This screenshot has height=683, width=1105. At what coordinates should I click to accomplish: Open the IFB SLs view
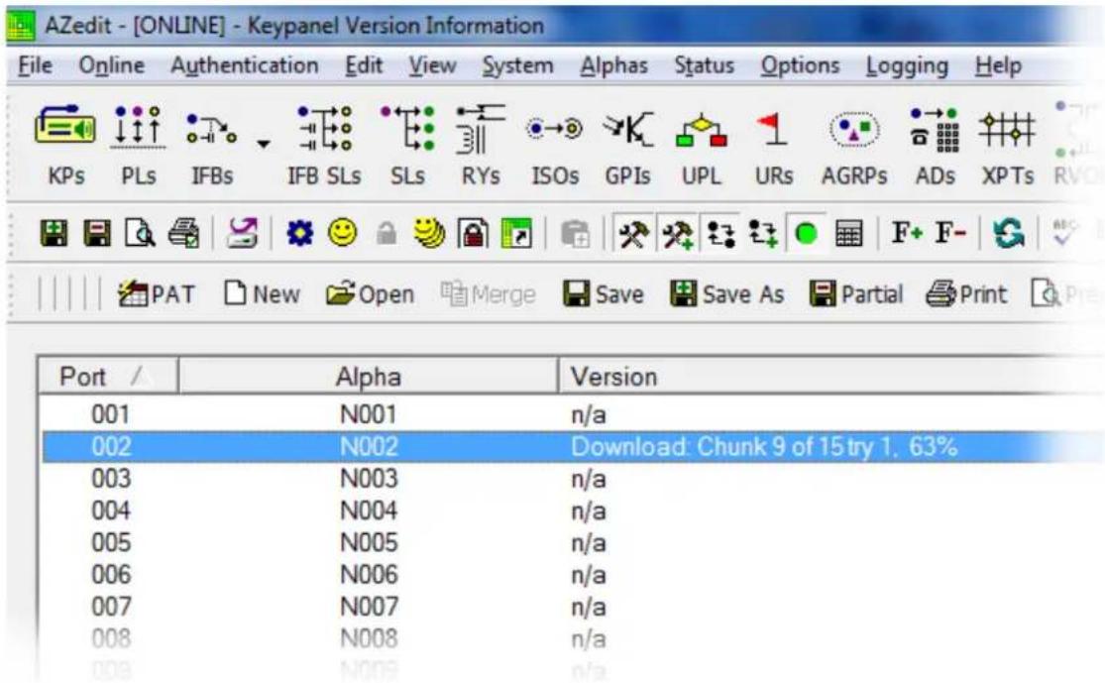click(324, 145)
